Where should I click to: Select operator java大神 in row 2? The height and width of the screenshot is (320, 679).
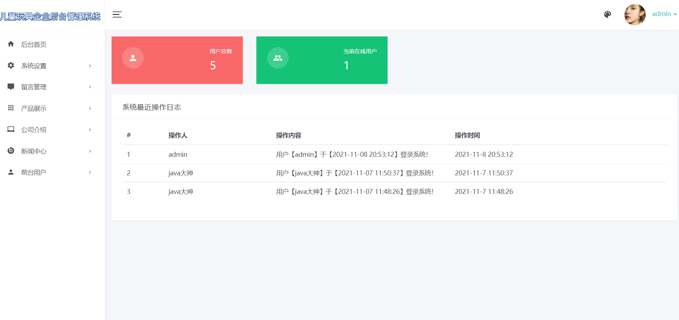(181, 173)
